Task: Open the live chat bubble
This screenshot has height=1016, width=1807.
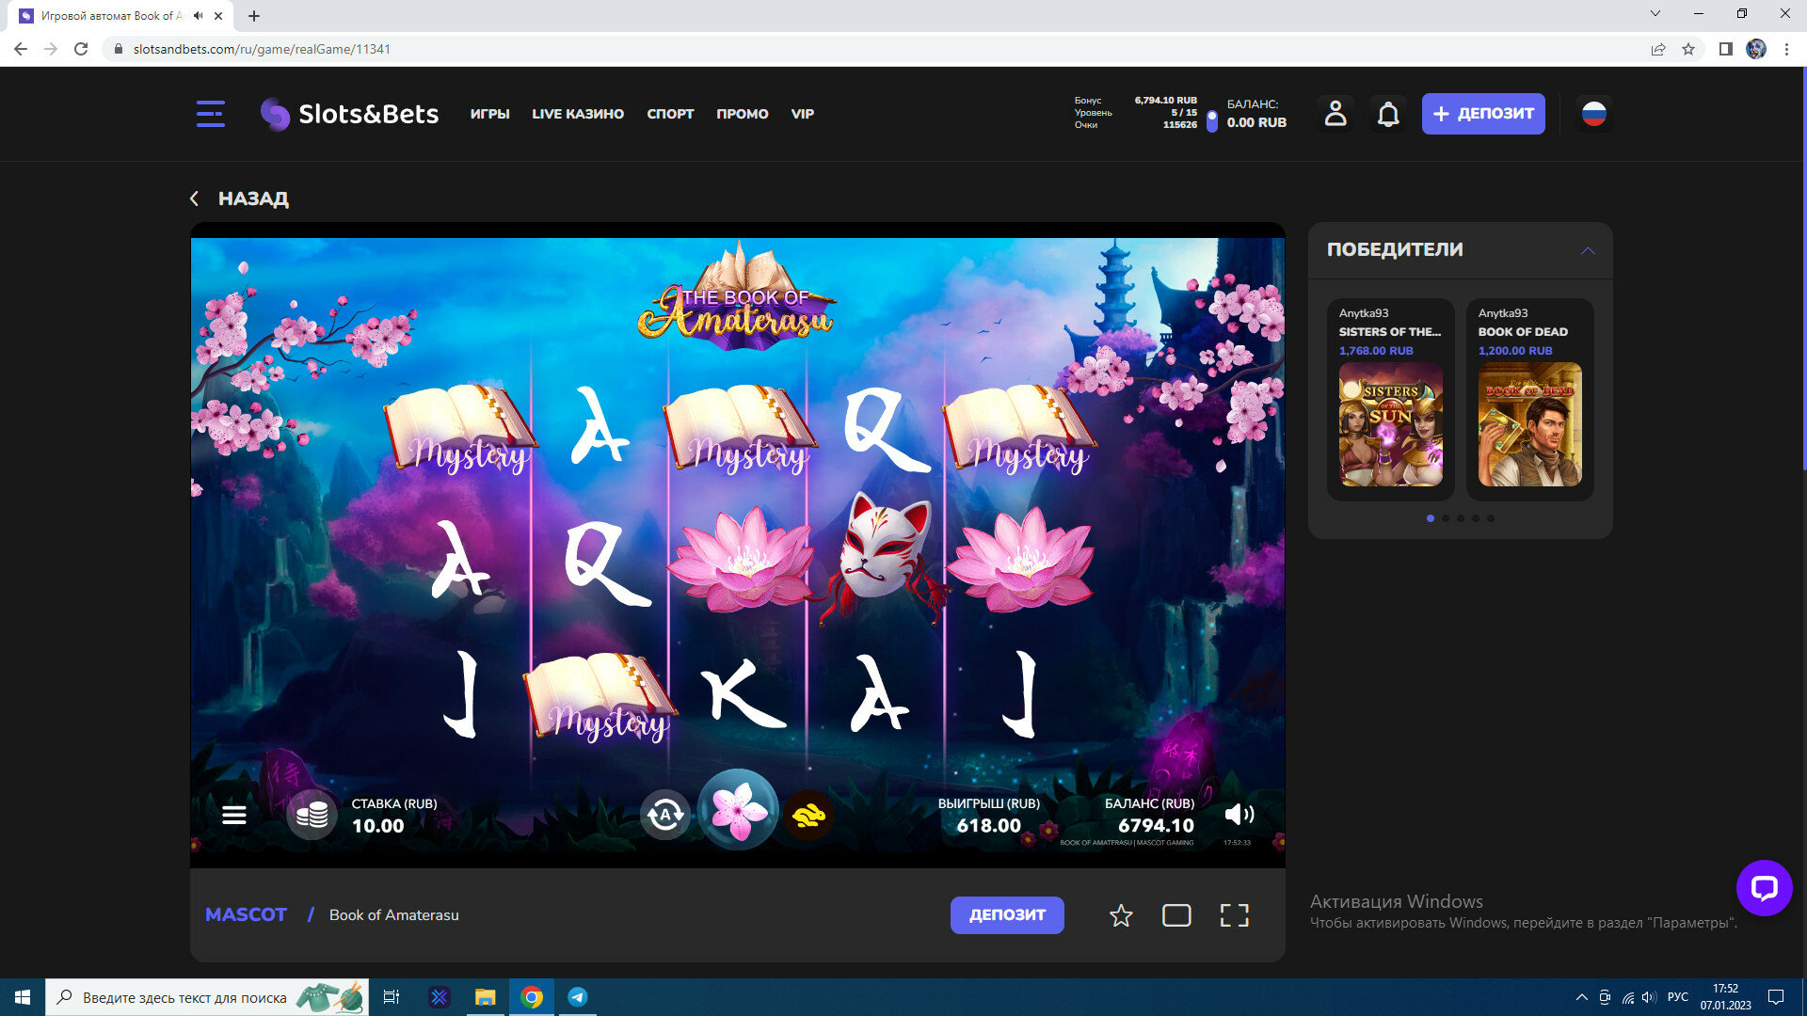Action: (1764, 887)
